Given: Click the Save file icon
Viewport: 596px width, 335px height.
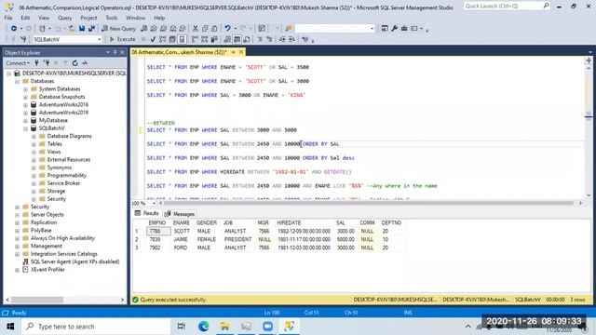Looking at the screenshot, I should click(82, 29).
